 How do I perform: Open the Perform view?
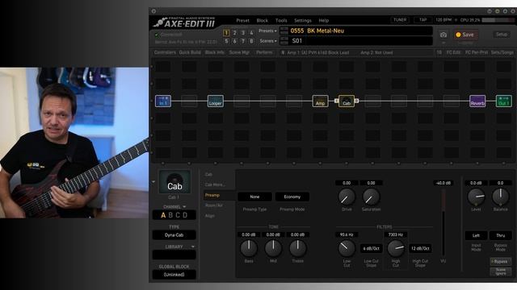(x=264, y=52)
